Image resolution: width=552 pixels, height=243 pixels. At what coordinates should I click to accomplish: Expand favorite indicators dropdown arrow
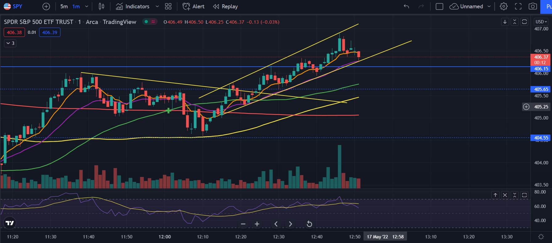tap(157, 6)
